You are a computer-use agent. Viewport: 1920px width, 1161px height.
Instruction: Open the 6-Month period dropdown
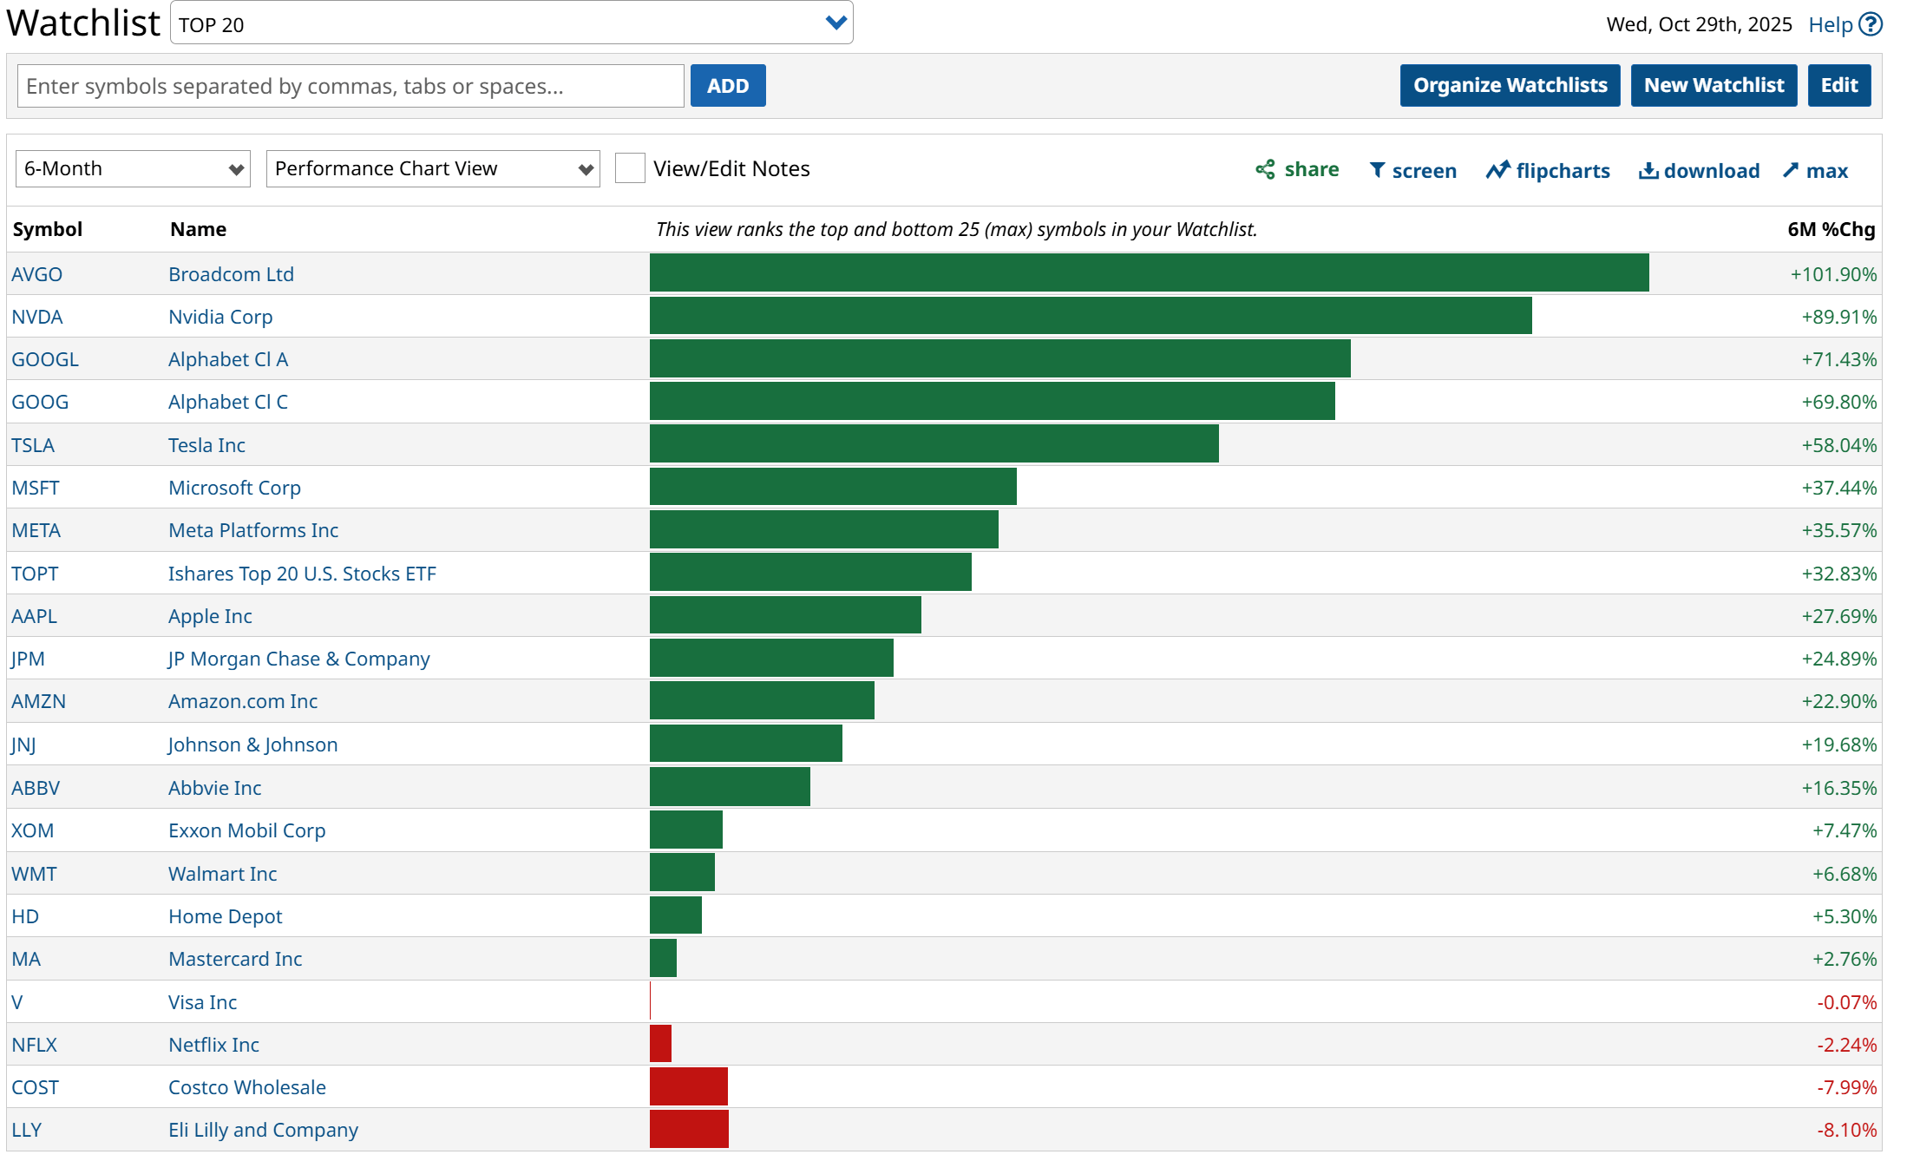[133, 168]
